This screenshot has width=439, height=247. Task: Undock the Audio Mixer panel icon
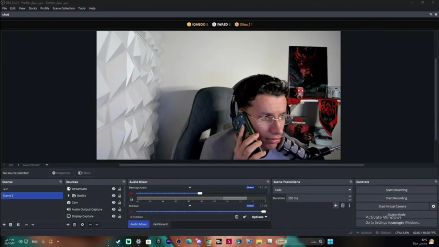268,182
